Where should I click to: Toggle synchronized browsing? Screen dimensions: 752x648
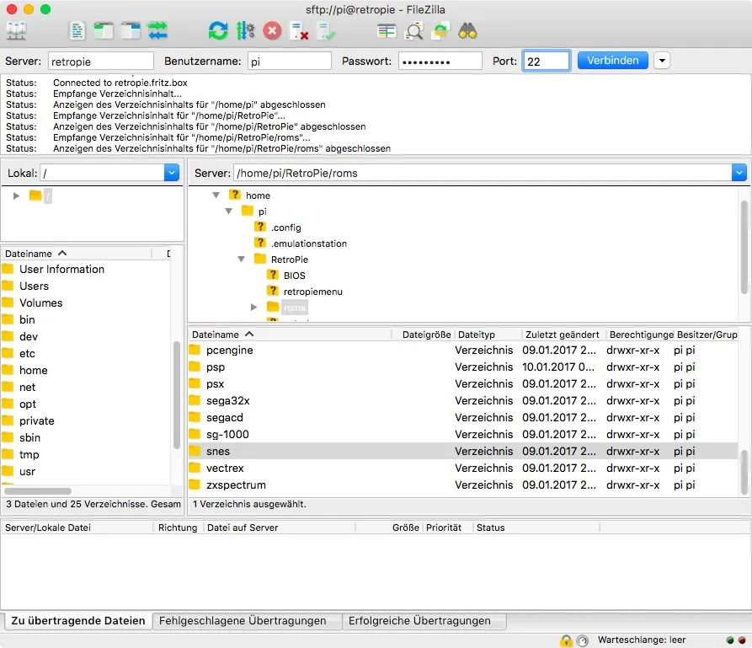tap(441, 30)
